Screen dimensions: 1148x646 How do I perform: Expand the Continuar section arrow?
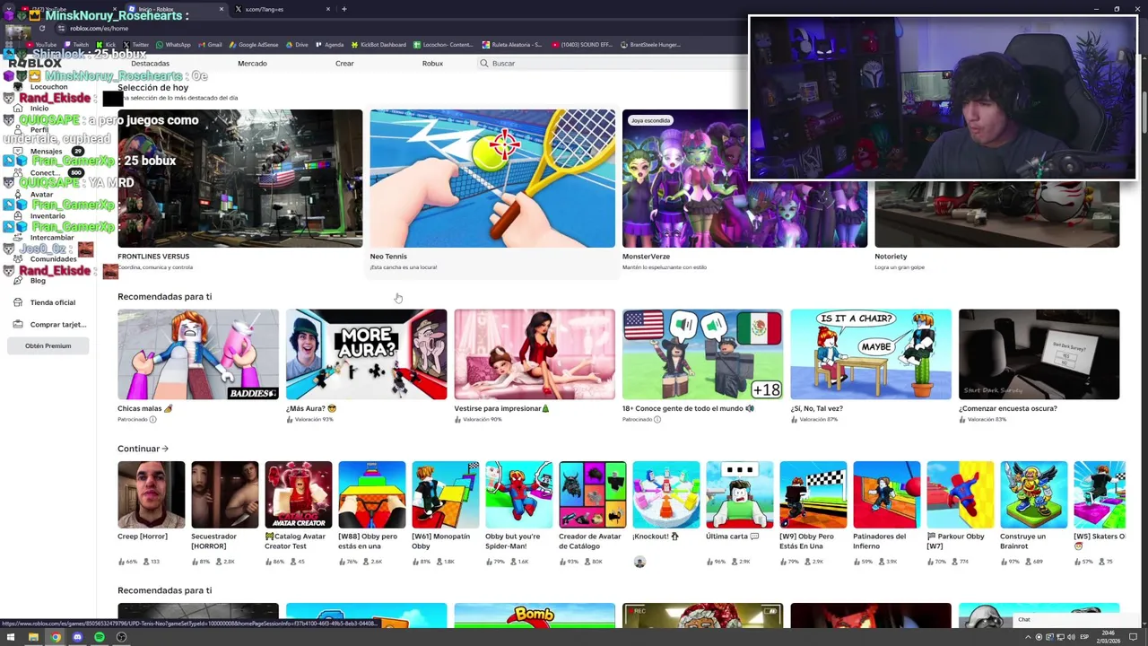pos(165,449)
